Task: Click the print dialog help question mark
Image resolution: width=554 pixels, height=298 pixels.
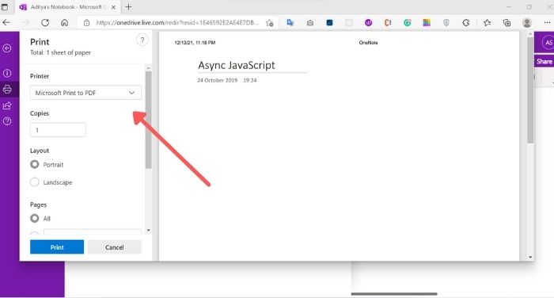Action: point(142,40)
